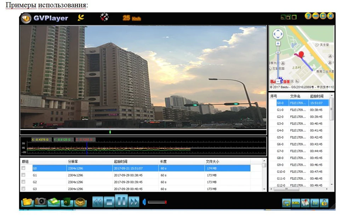
Task: Open help via the question mark icon
Action: tap(308, 16)
